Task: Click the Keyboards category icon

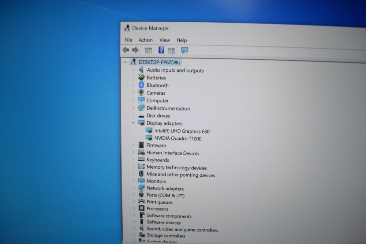Action: [141, 159]
